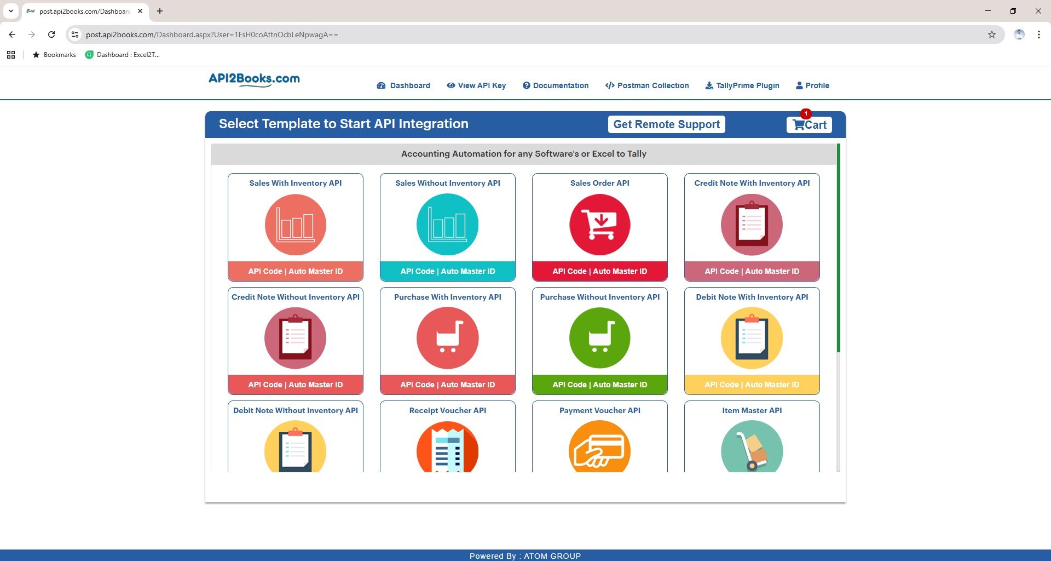Open the Debit Note With Inventory yellow clipboard icon

point(752,338)
